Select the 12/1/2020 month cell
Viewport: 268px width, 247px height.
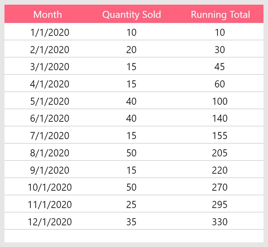[50, 222]
